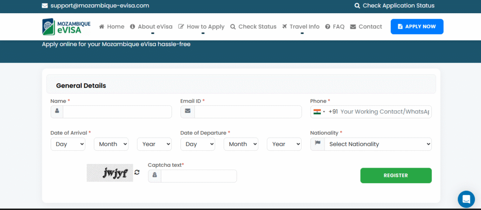The height and width of the screenshot is (210, 481).
Task: Expand the Select Nationality dropdown
Action: click(378, 144)
